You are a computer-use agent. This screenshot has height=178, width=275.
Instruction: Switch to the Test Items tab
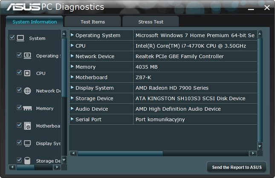(x=93, y=22)
